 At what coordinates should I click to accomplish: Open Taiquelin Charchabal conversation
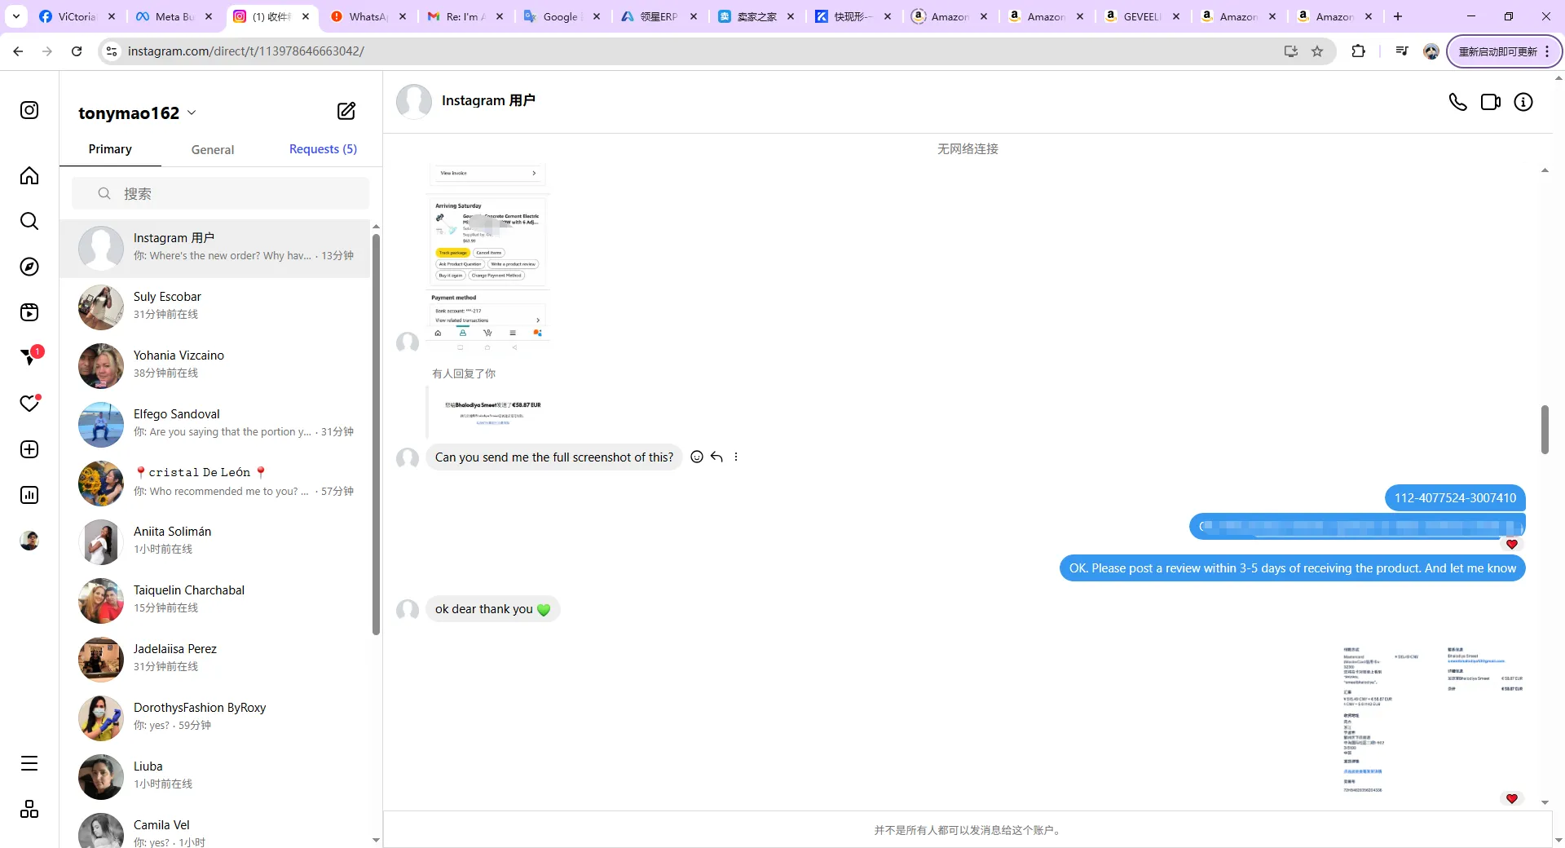(x=215, y=600)
